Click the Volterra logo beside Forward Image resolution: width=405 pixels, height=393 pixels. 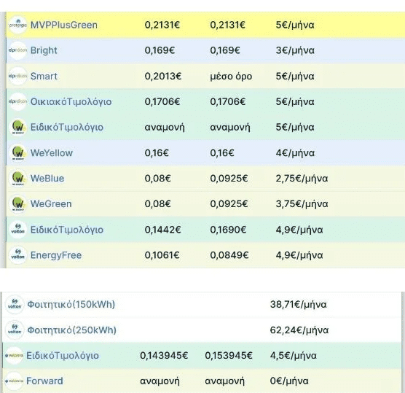pos(14,381)
